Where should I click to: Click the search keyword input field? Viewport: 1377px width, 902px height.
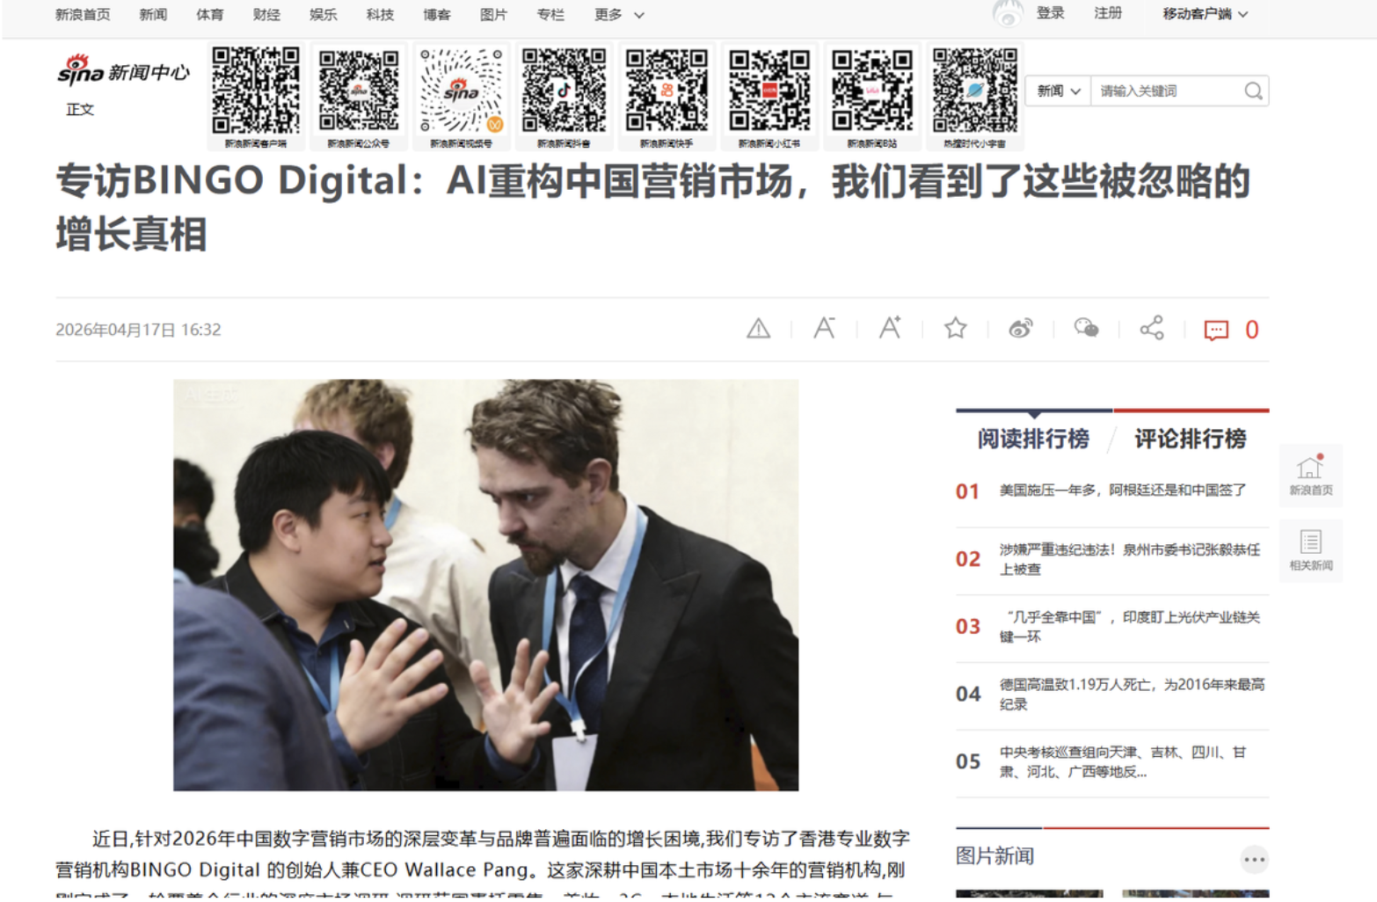click(1167, 91)
